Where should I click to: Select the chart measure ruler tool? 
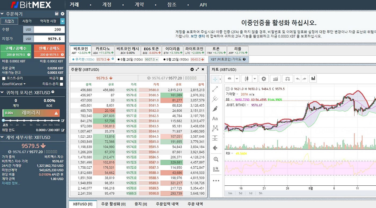pyautogui.click(x=216, y=169)
